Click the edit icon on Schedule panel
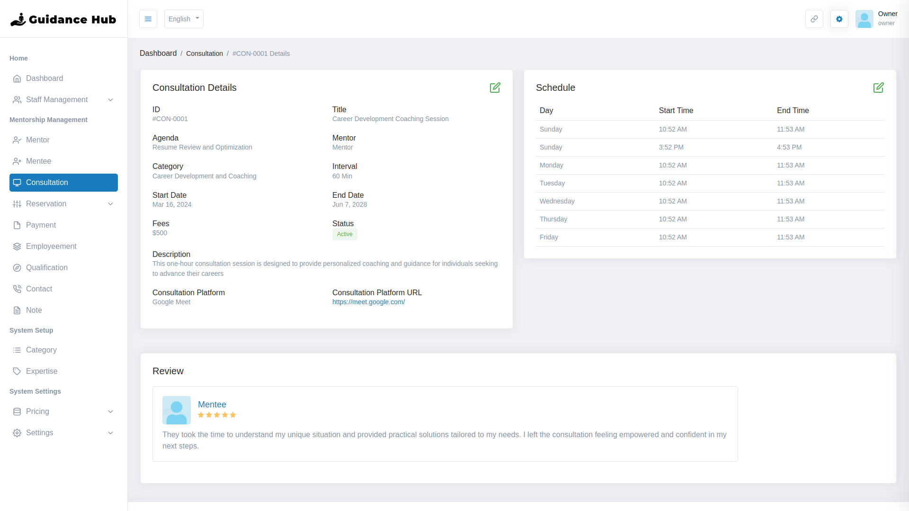 (878, 88)
